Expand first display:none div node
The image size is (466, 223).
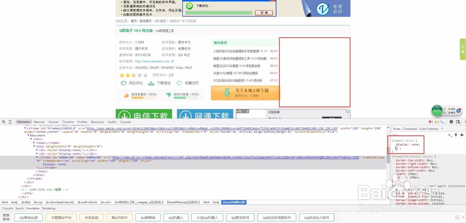coord(37,150)
